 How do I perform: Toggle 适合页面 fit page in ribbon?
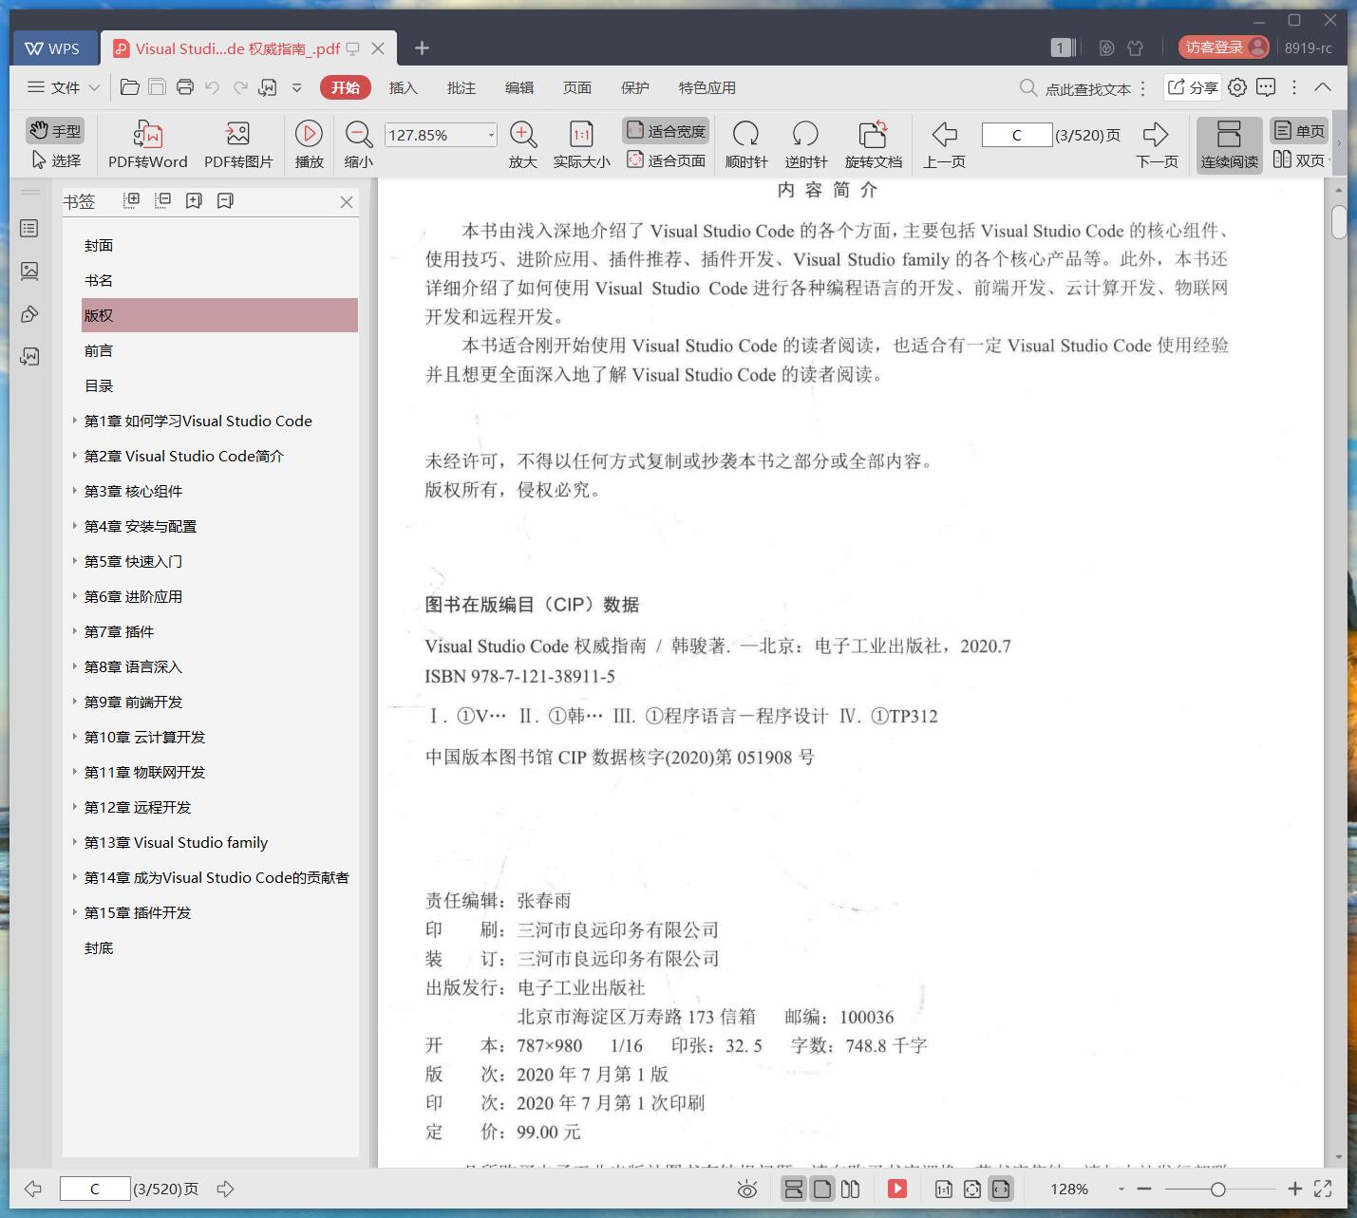[x=666, y=160]
